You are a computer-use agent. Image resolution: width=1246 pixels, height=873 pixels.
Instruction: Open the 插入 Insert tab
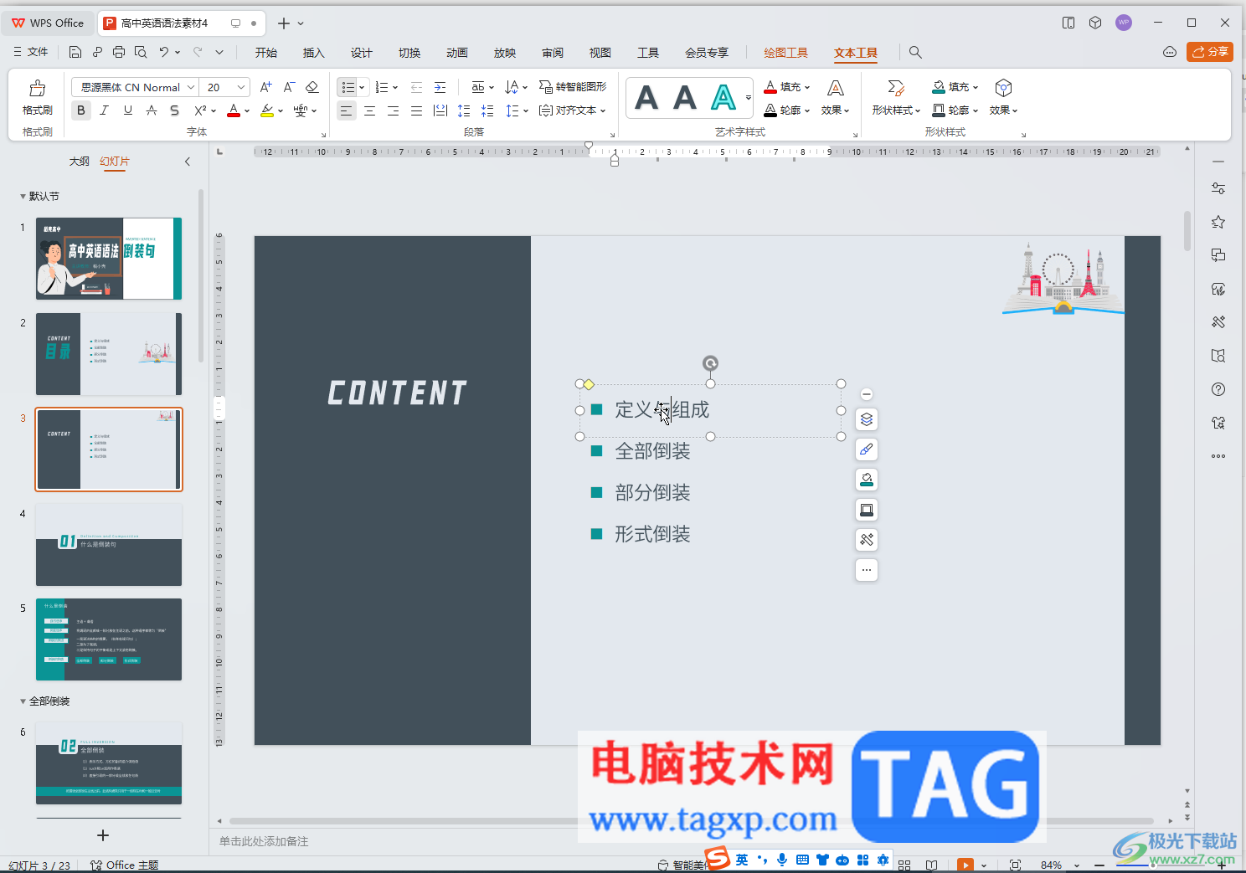pos(313,53)
